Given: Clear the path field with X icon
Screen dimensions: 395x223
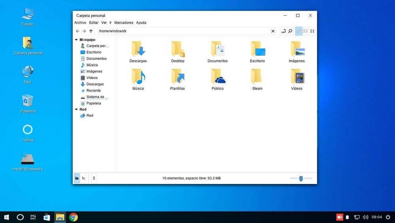Looking at the screenshot, I should click(x=273, y=31).
